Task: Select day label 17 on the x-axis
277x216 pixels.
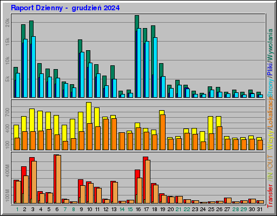Action: click(x=146, y=210)
